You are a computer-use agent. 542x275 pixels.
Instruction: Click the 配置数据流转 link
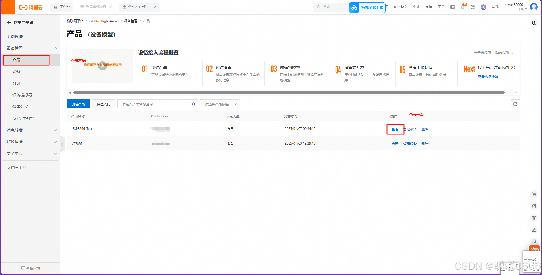(488, 77)
